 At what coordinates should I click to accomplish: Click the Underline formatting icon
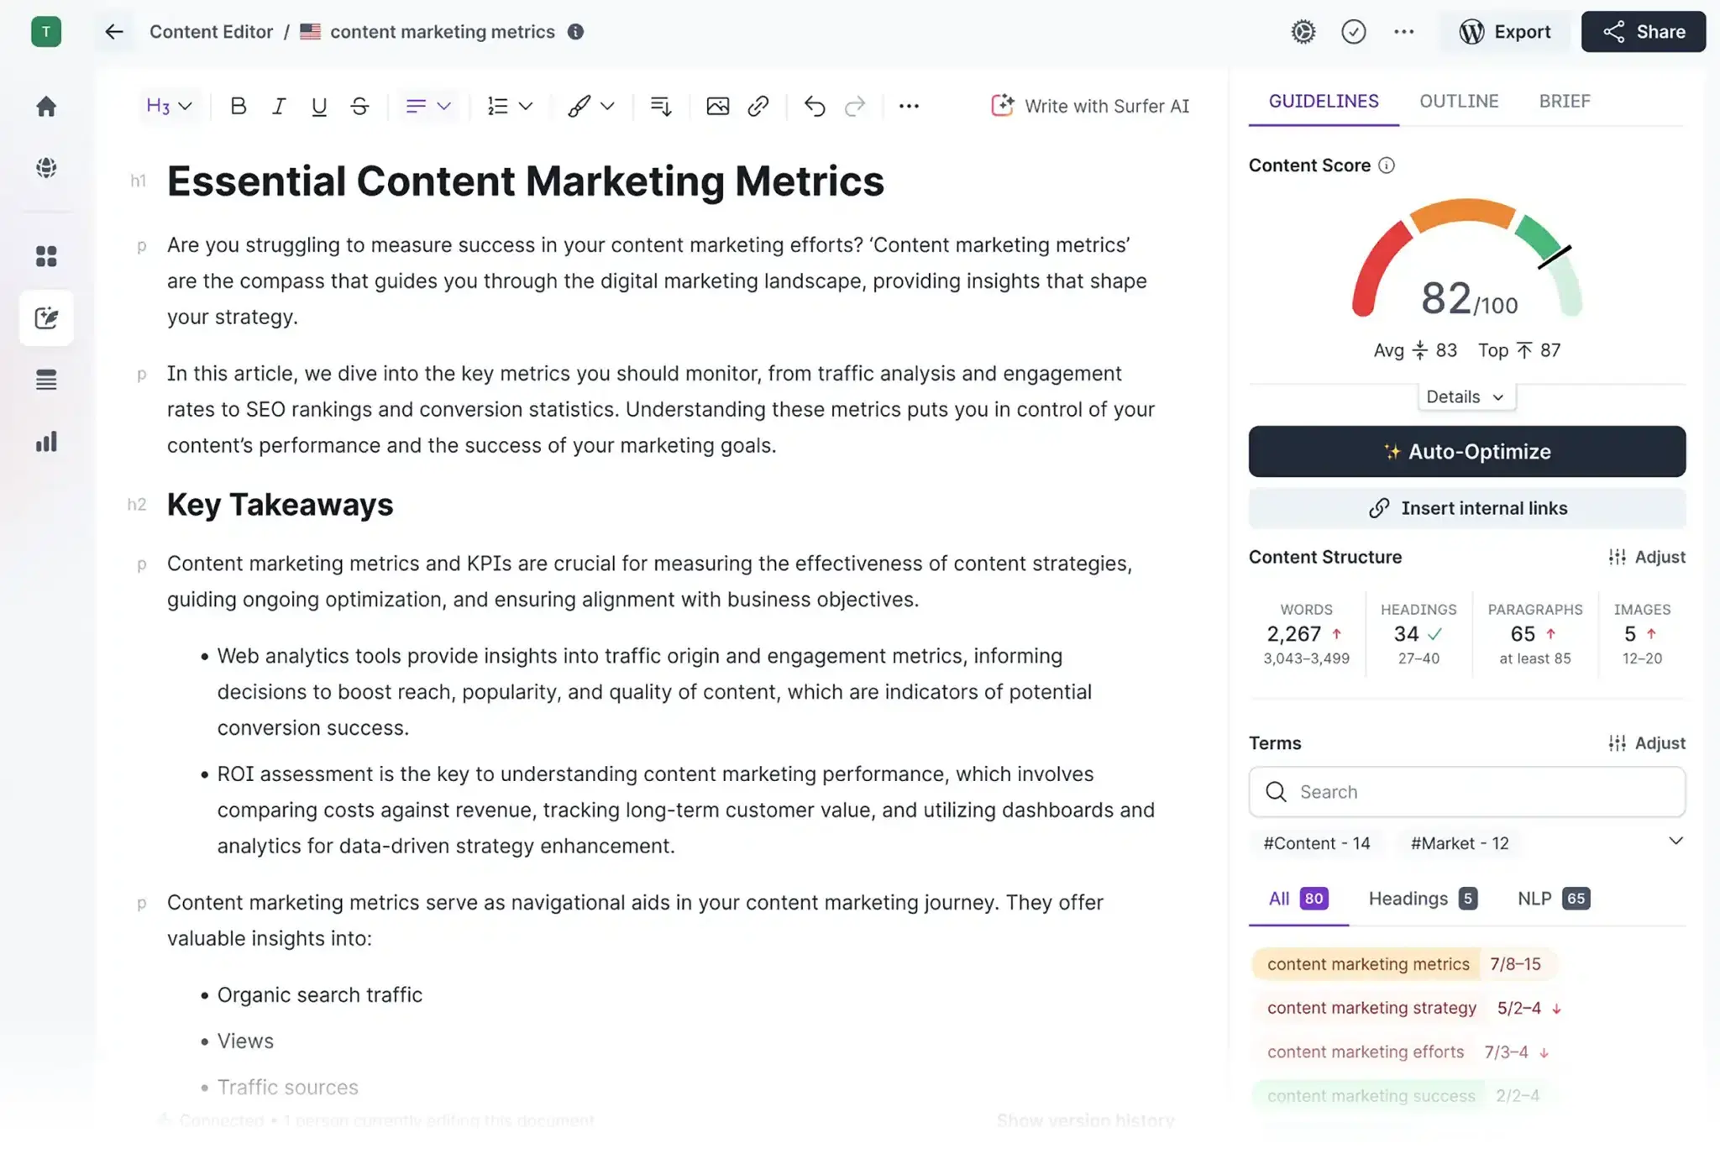tap(318, 104)
